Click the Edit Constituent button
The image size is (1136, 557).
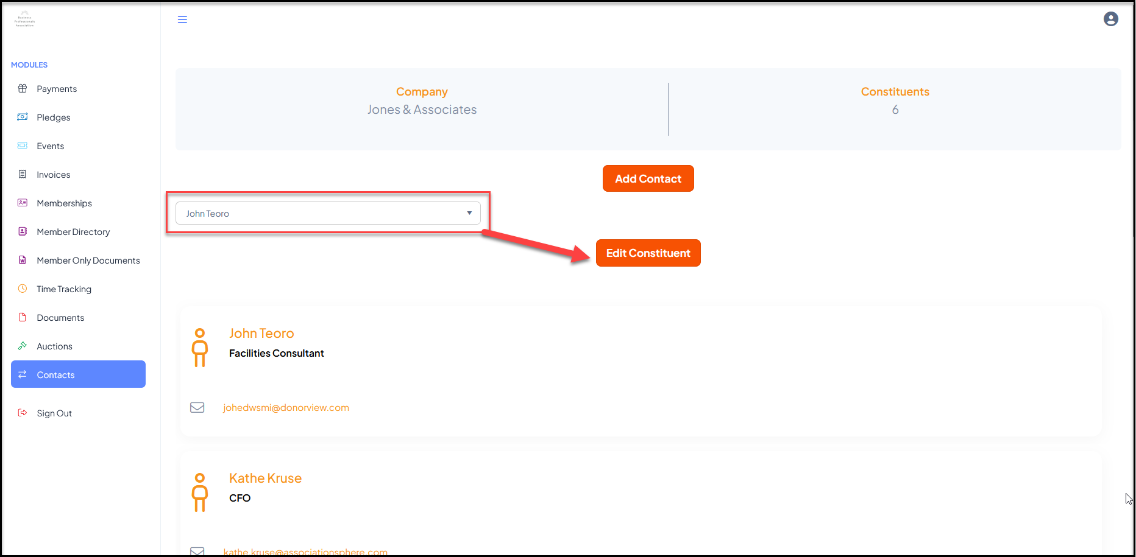pyautogui.click(x=648, y=253)
